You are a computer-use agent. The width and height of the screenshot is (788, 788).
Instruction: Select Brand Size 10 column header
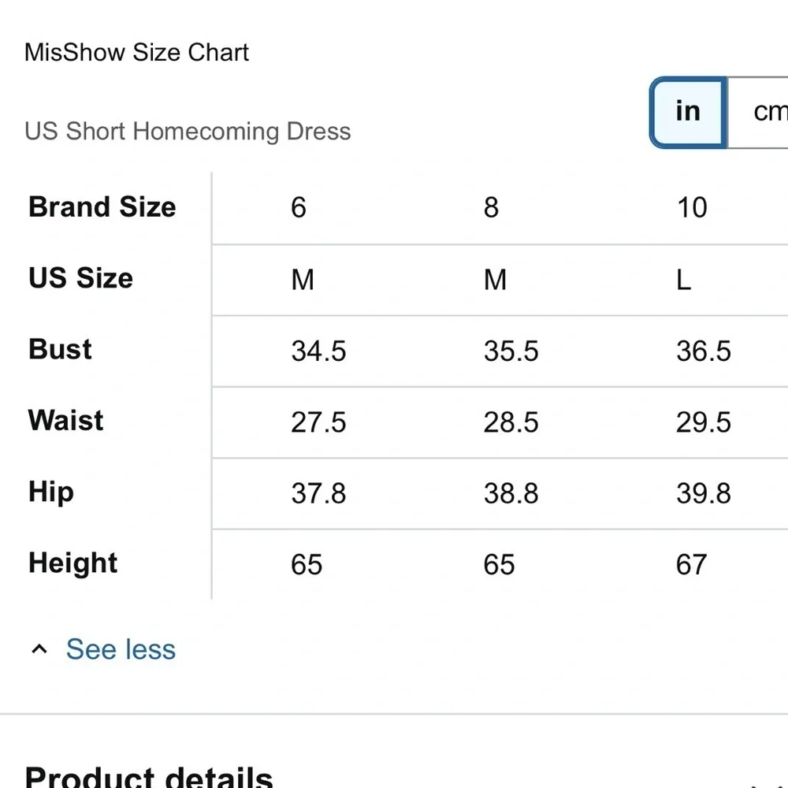click(692, 207)
